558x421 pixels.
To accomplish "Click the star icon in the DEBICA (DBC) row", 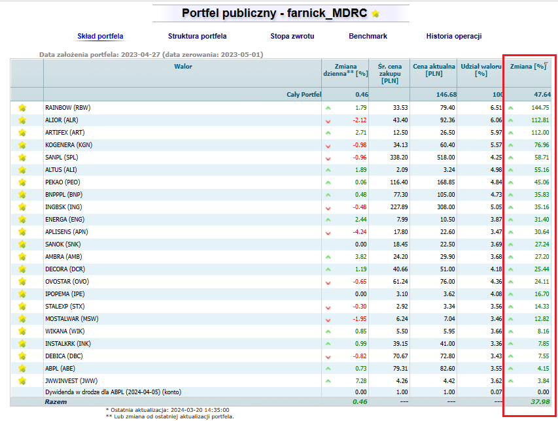I will coord(22,356).
